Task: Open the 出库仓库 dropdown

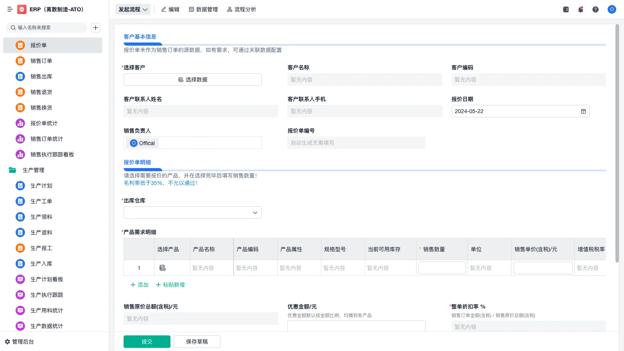Action: (193, 213)
